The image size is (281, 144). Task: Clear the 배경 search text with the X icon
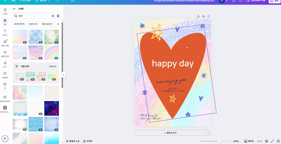click(x=53, y=16)
